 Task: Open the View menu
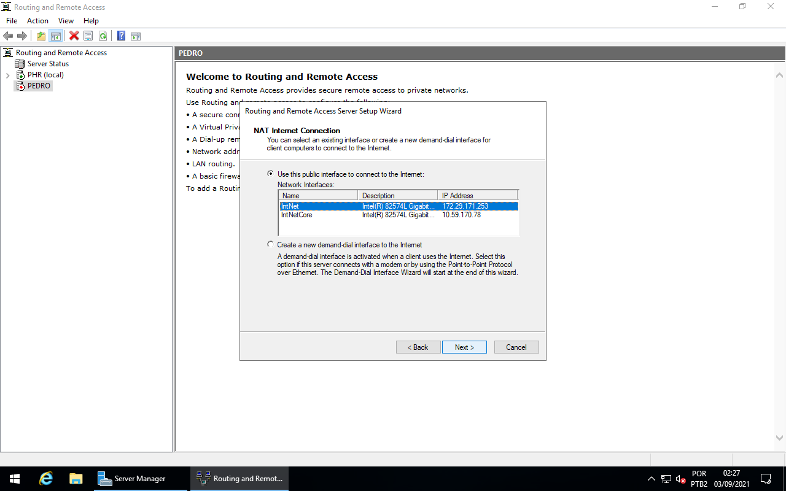(x=66, y=21)
